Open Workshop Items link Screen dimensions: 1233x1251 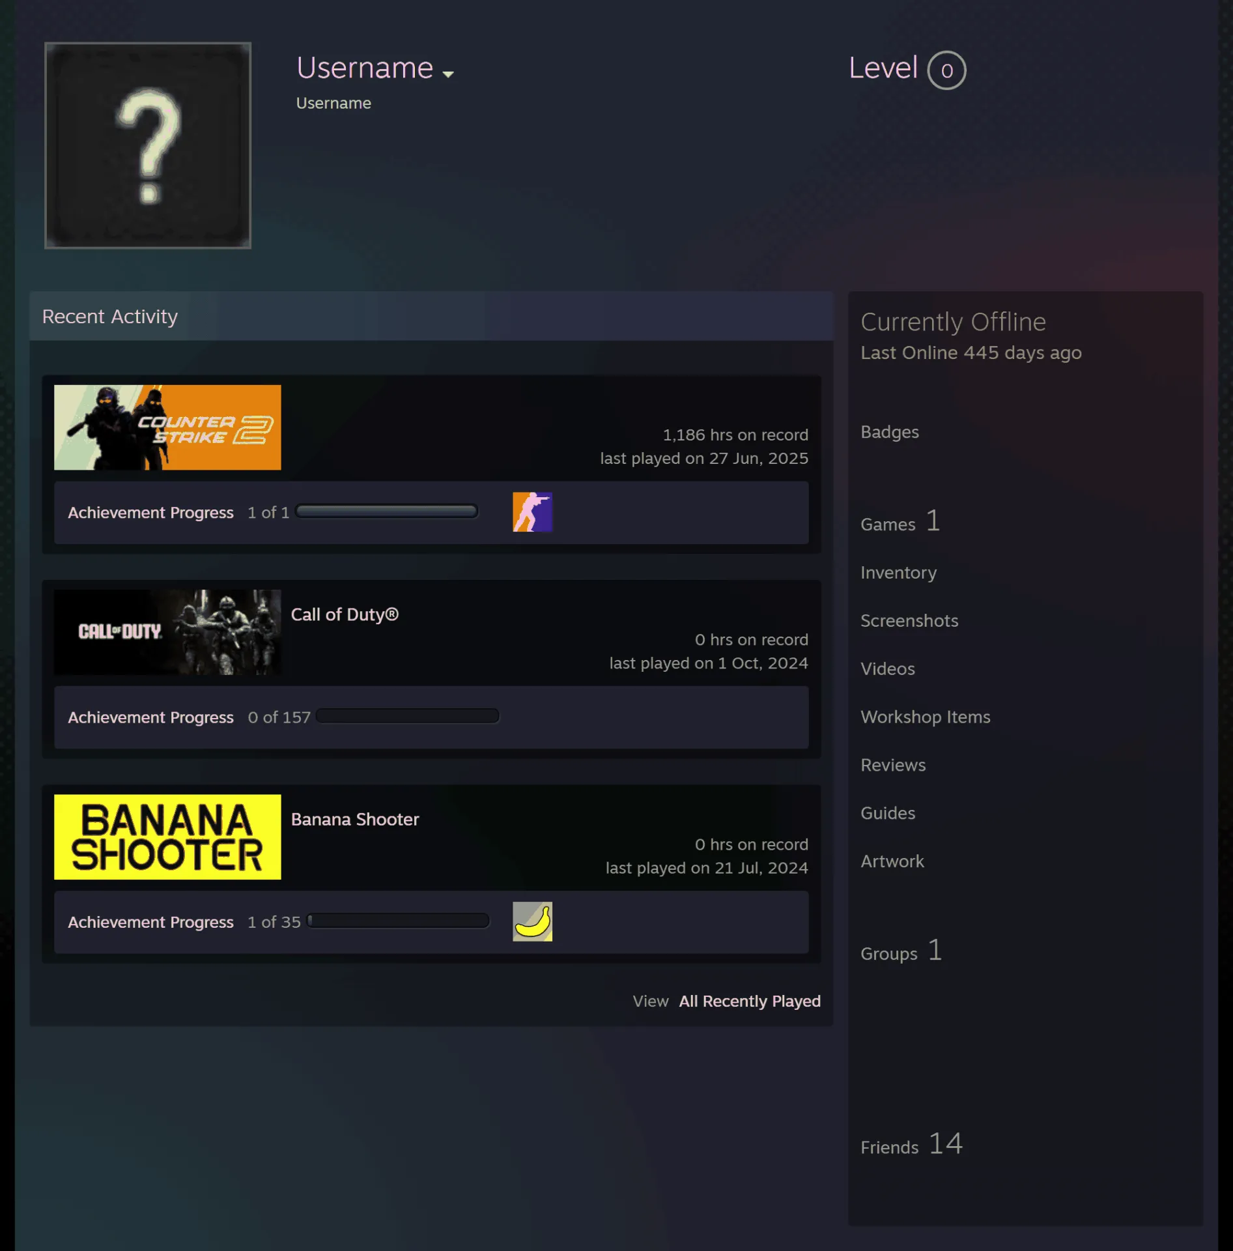pos(926,717)
